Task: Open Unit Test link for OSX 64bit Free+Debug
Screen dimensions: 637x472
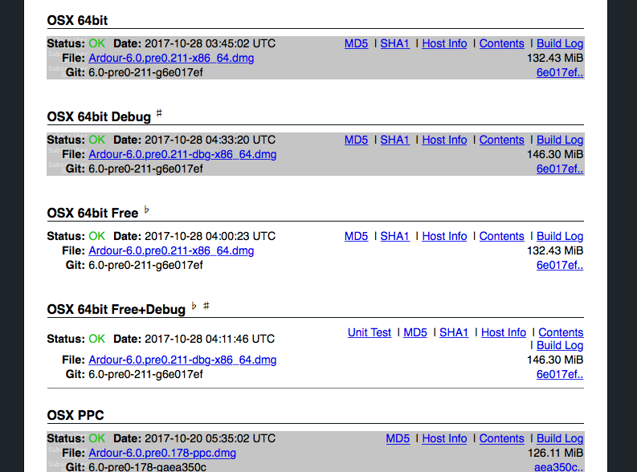Action: pos(370,333)
